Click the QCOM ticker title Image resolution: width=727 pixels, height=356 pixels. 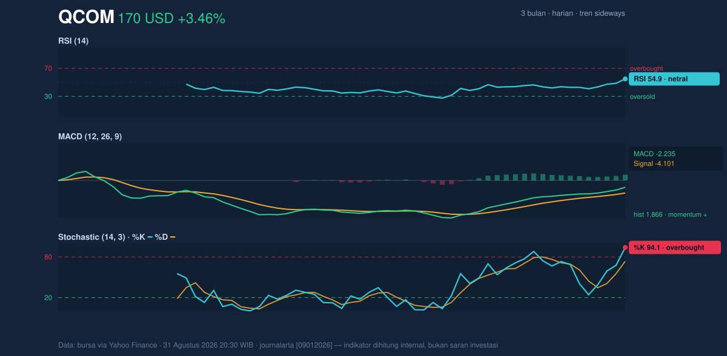(x=86, y=18)
